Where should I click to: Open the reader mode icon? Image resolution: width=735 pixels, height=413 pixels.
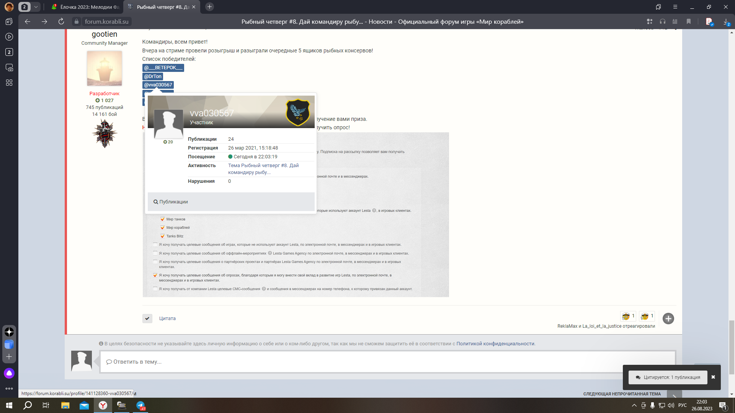pyautogui.click(x=675, y=22)
